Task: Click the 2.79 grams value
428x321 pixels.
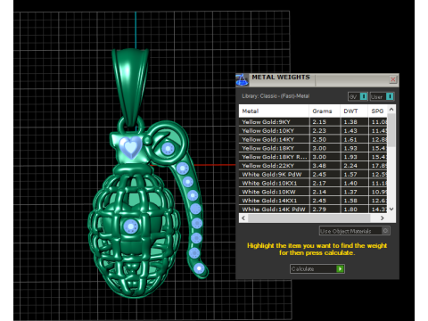Action: [x=319, y=210]
